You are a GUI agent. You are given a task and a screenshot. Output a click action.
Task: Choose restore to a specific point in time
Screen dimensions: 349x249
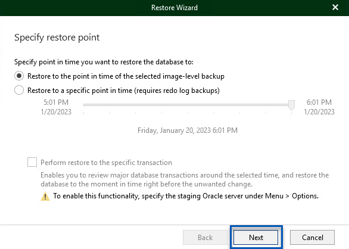click(x=19, y=90)
